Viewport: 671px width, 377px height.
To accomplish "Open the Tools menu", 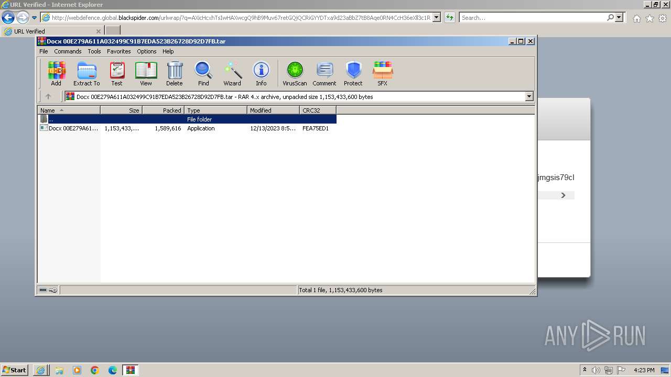I will (x=94, y=51).
